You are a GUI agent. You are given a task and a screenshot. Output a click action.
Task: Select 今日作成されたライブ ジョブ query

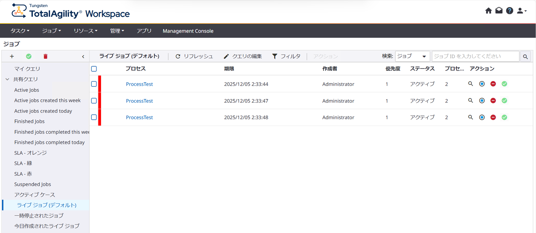[47, 226]
